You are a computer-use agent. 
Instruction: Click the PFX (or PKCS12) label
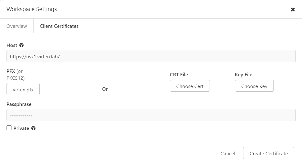pyautogui.click(x=16, y=75)
